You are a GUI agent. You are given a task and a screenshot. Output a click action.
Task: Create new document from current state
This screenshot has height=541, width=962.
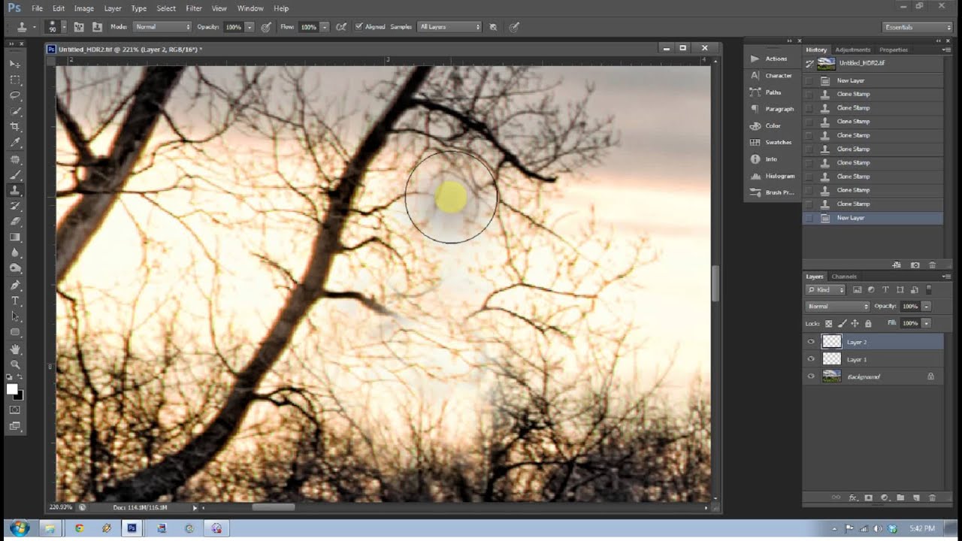pyautogui.click(x=897, y=265)
